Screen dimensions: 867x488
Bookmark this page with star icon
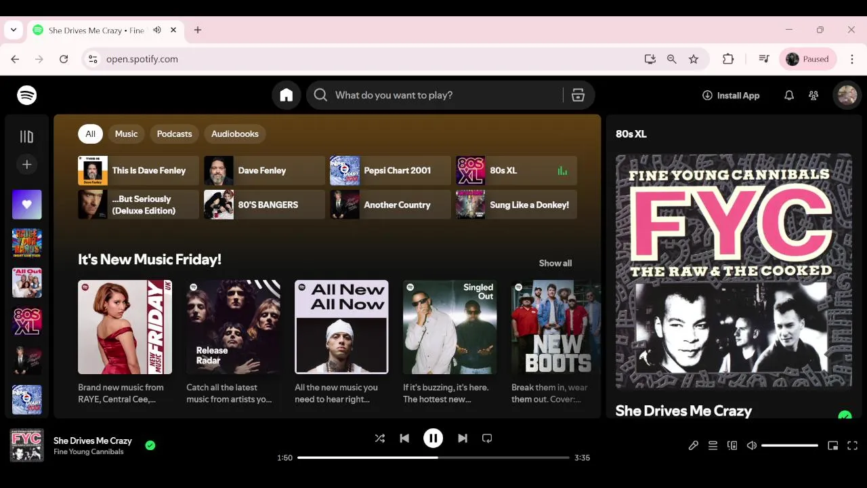(x=694, y=59)
